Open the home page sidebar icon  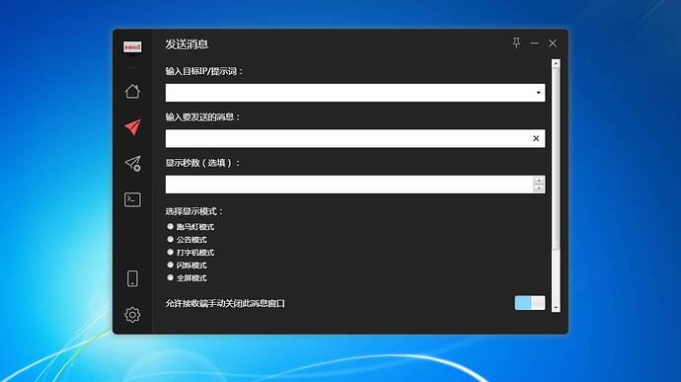132,91
